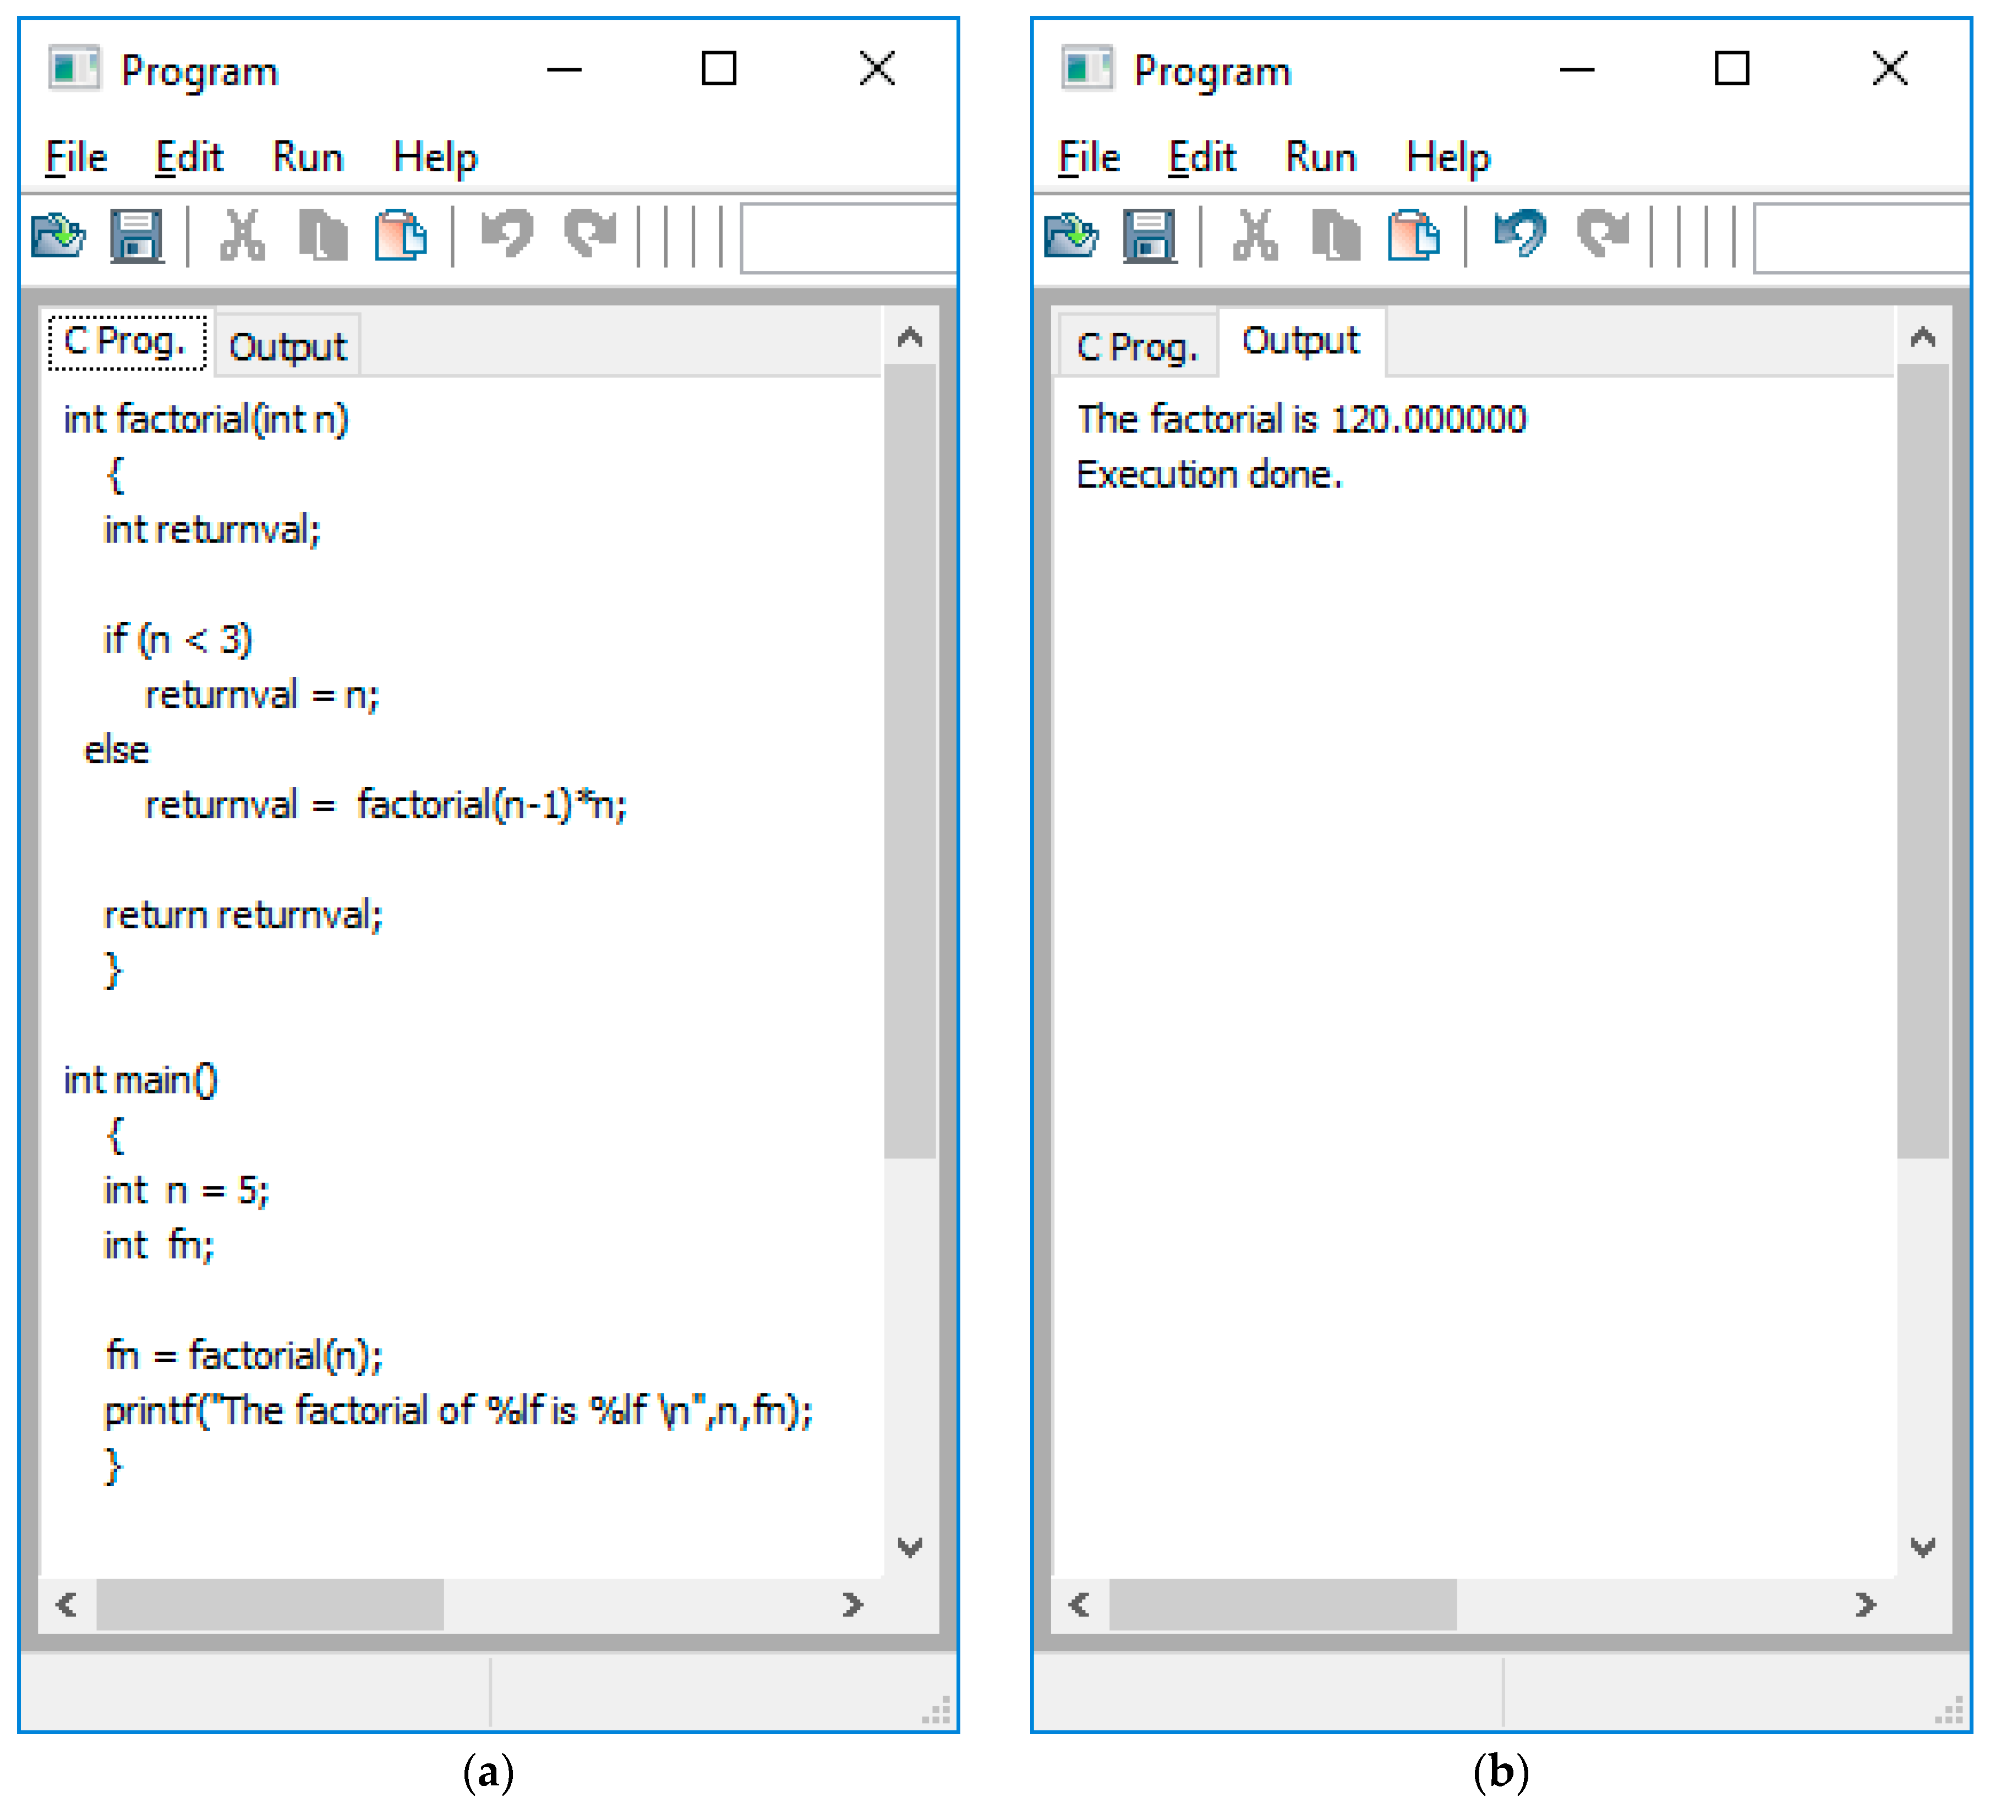The height and width of the screenshot is (1814, 1990).
Task: Click the scroll down arrow in left window
Action: (x=910, y=1547)
